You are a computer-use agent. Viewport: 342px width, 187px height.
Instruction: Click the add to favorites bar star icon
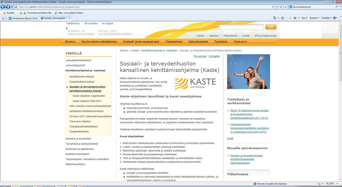pos(21,13)
